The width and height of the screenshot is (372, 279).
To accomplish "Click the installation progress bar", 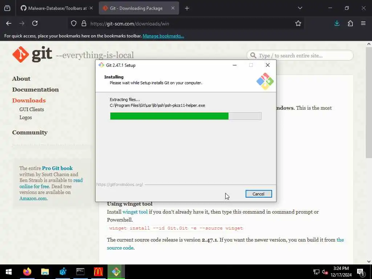I will tap(186, 116).
